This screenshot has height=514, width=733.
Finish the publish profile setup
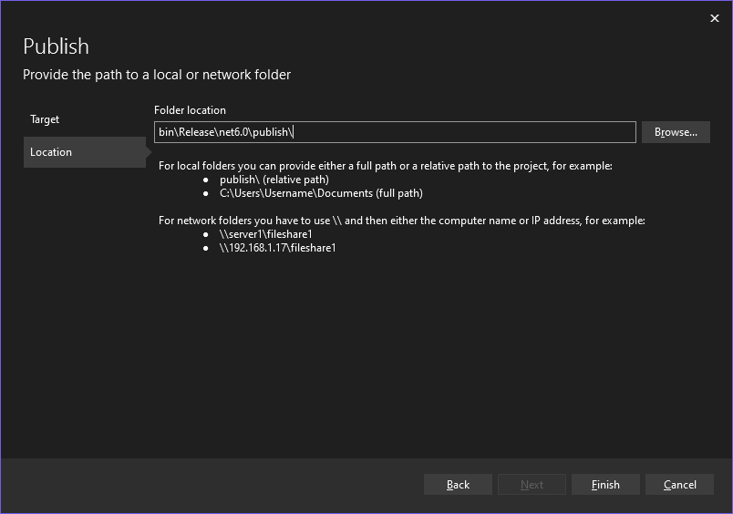click(605, 485)
